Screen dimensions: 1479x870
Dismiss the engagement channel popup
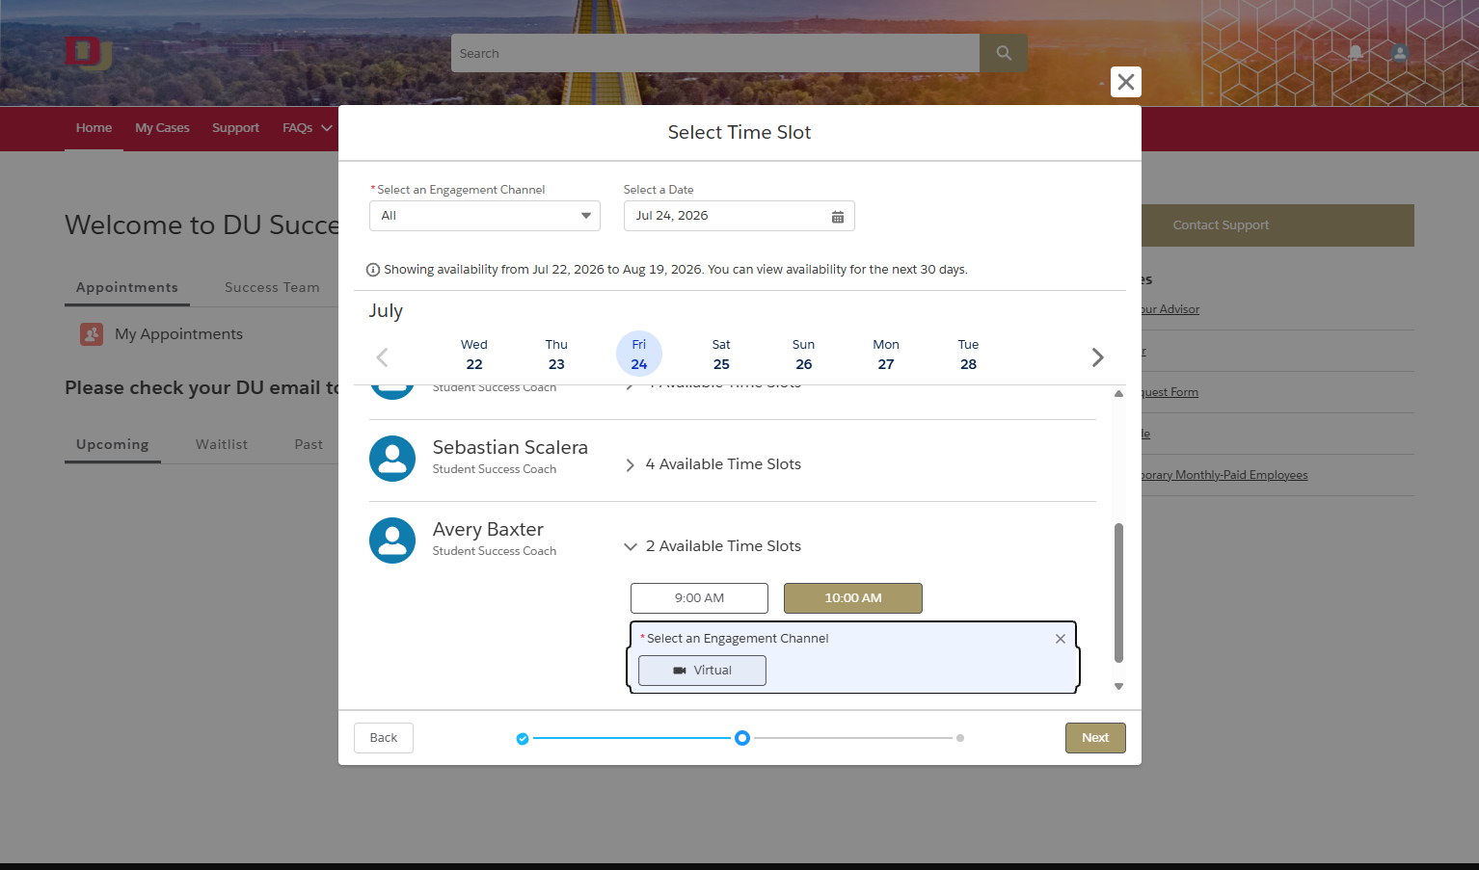click(1061, 639)
